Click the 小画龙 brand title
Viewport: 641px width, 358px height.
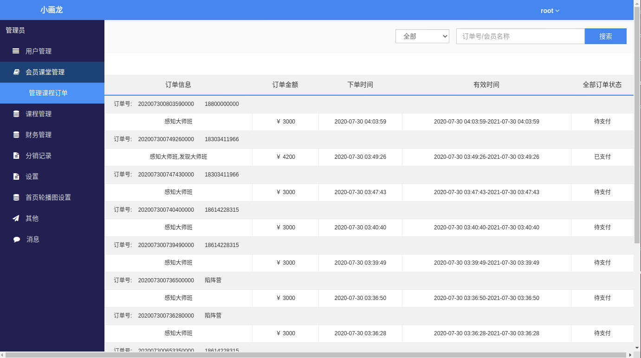pyautogui.click(x=52, y=10)
